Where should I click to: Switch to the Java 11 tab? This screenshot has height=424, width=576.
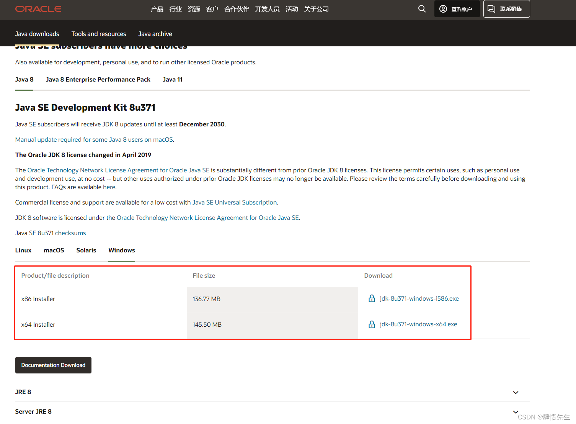point(172,79)
